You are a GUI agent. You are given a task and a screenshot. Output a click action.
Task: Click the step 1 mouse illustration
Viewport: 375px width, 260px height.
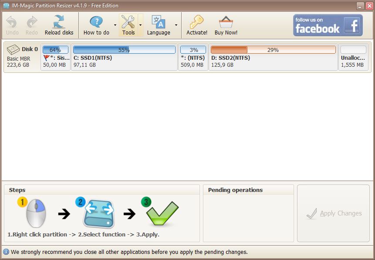[x=36, y=213]
